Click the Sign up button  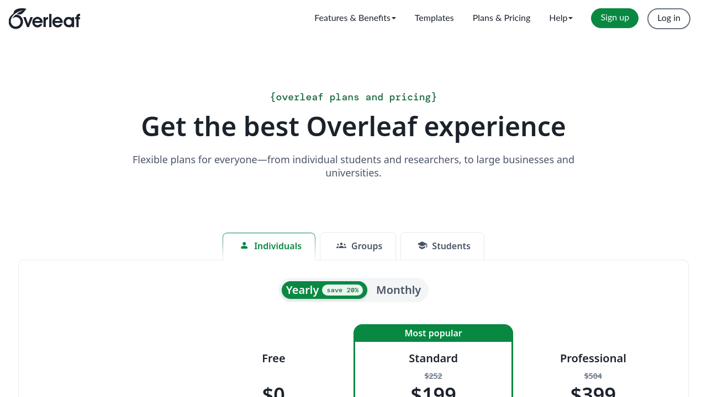[615, 18]
